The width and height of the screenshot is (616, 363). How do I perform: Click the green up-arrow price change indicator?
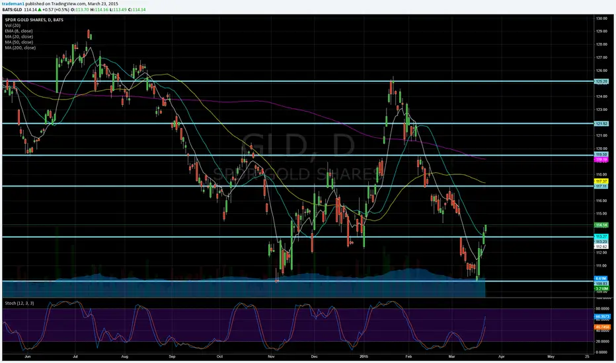coord(40,9)
